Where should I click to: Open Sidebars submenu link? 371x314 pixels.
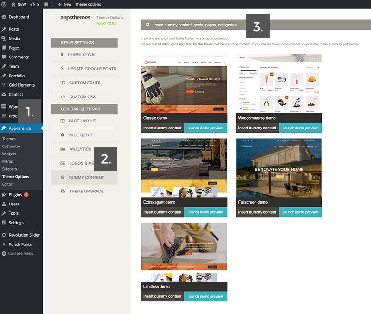tap(9, 169)
